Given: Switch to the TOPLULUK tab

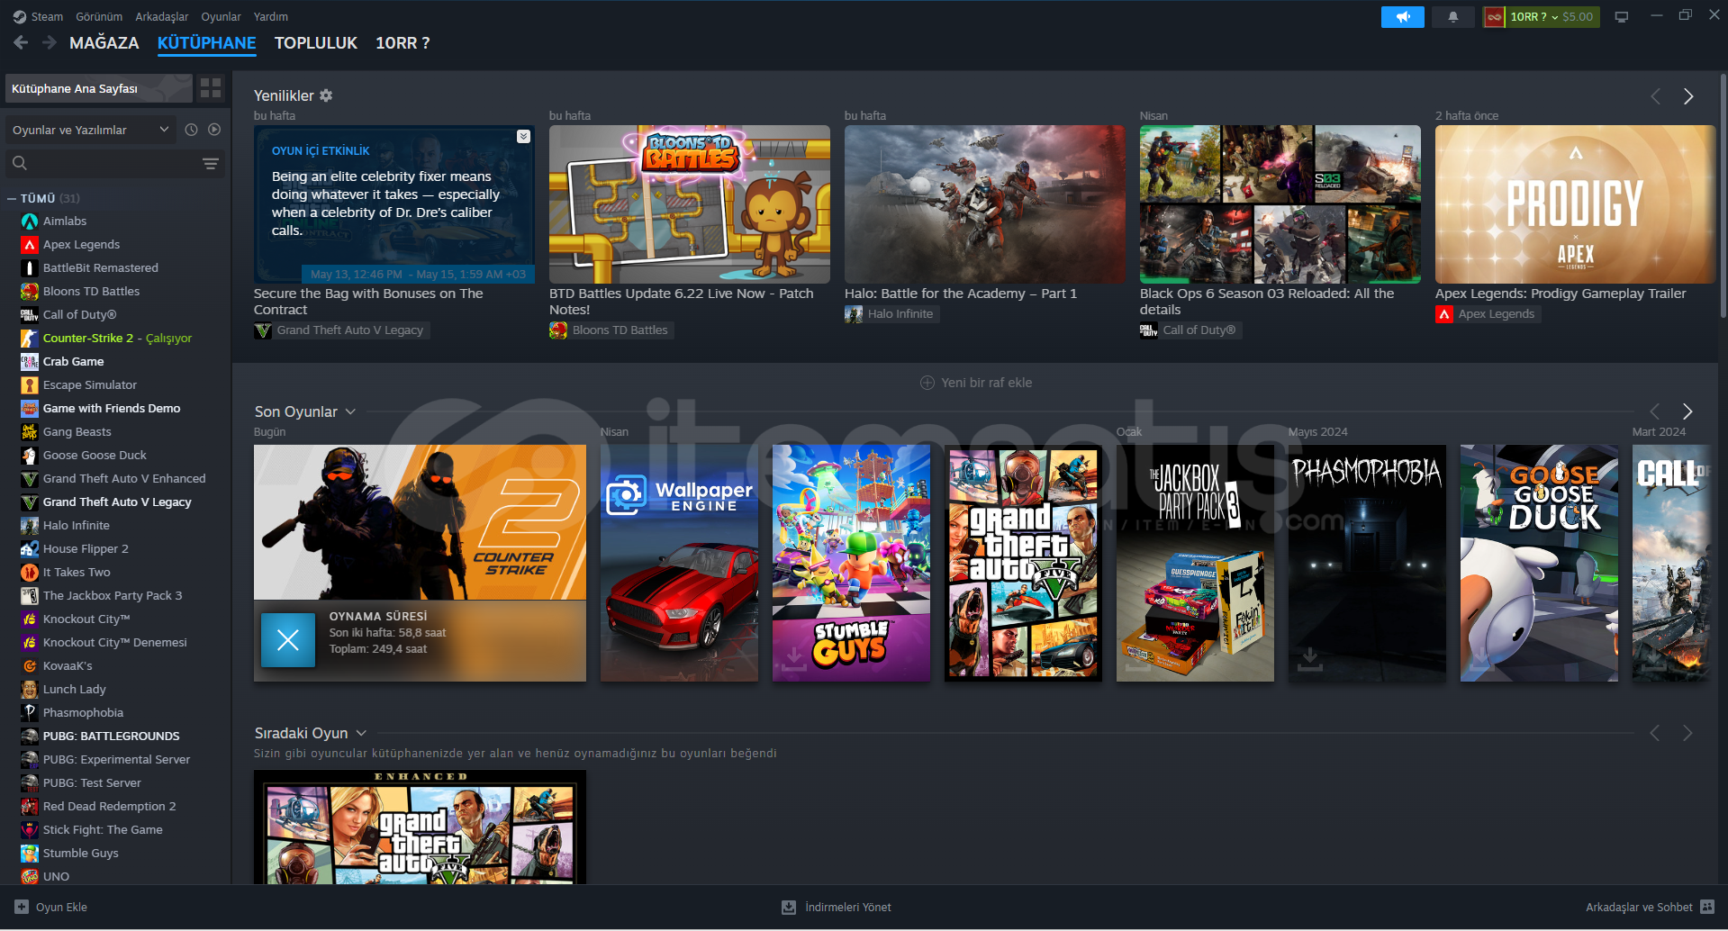Looking at the screenshot, I should [316, 43].
